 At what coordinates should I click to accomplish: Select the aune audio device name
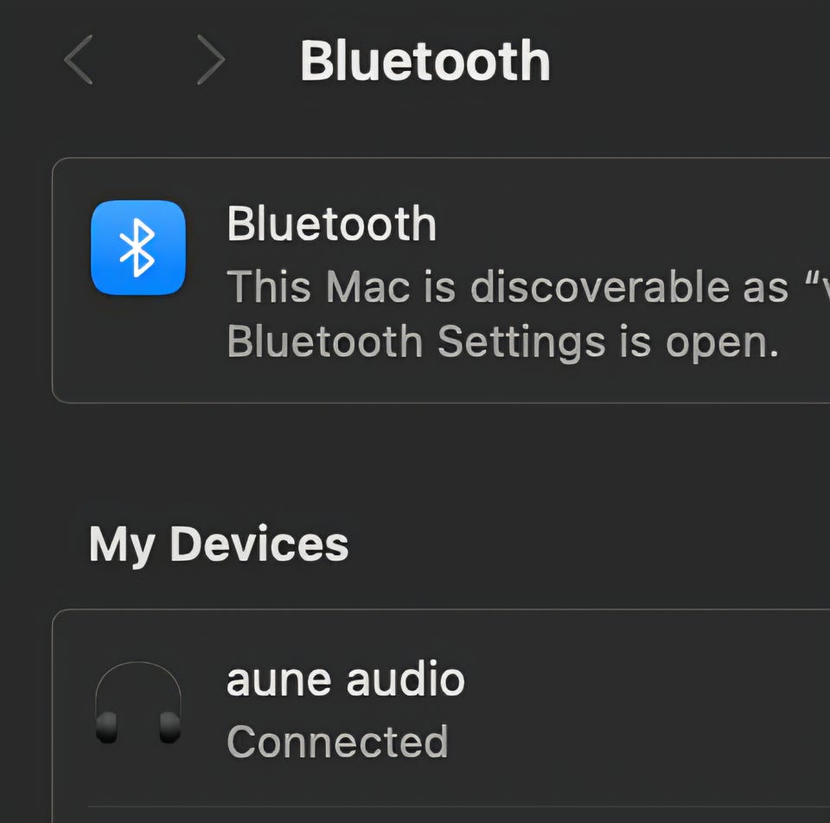click(345, 679)
